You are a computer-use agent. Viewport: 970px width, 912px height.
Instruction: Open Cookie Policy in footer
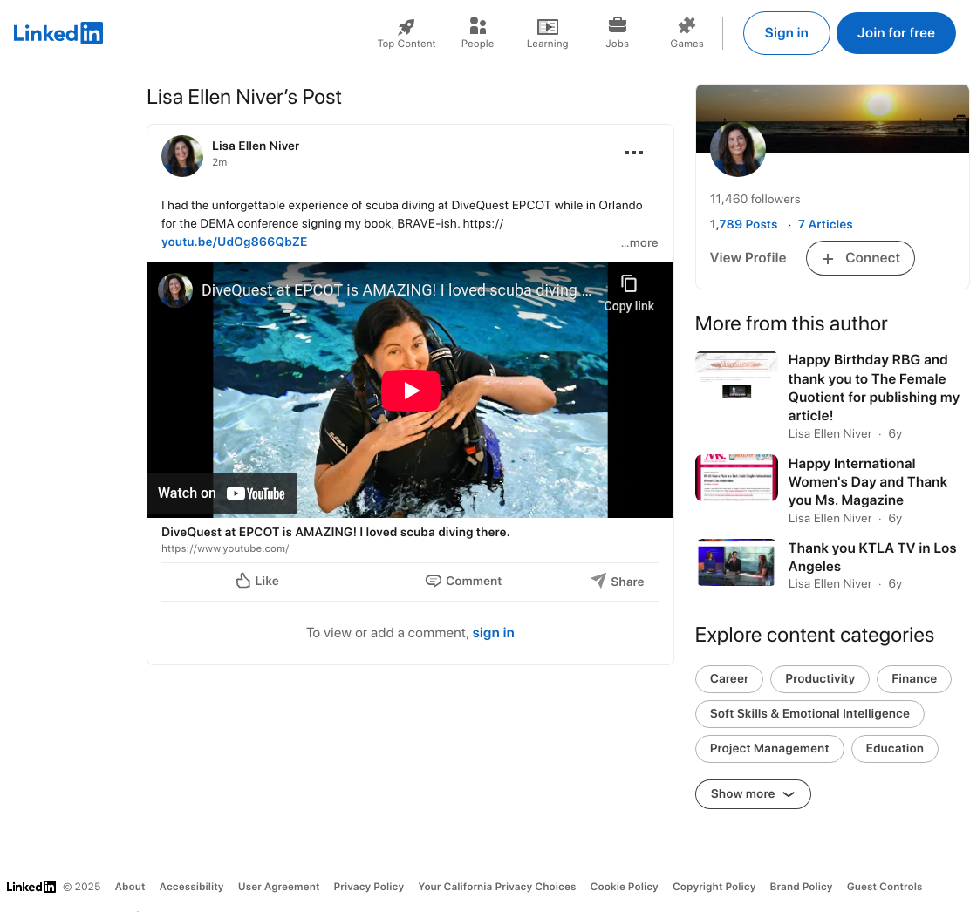625,887
